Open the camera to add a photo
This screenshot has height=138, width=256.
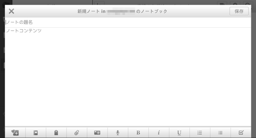click(97, 133)
